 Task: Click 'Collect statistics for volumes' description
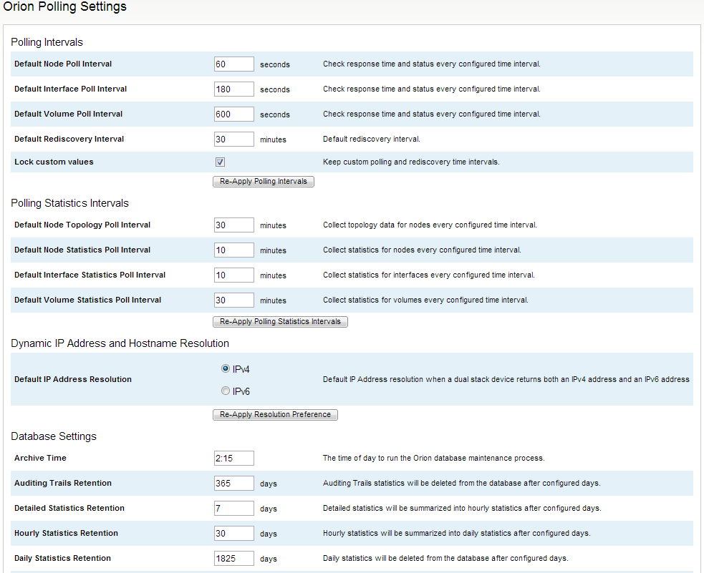pyautogui.click(x=425, y=300)
